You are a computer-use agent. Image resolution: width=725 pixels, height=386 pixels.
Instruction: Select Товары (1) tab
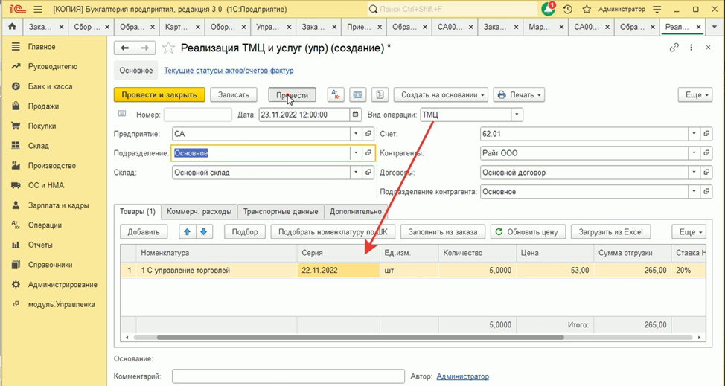click(138, 211)
